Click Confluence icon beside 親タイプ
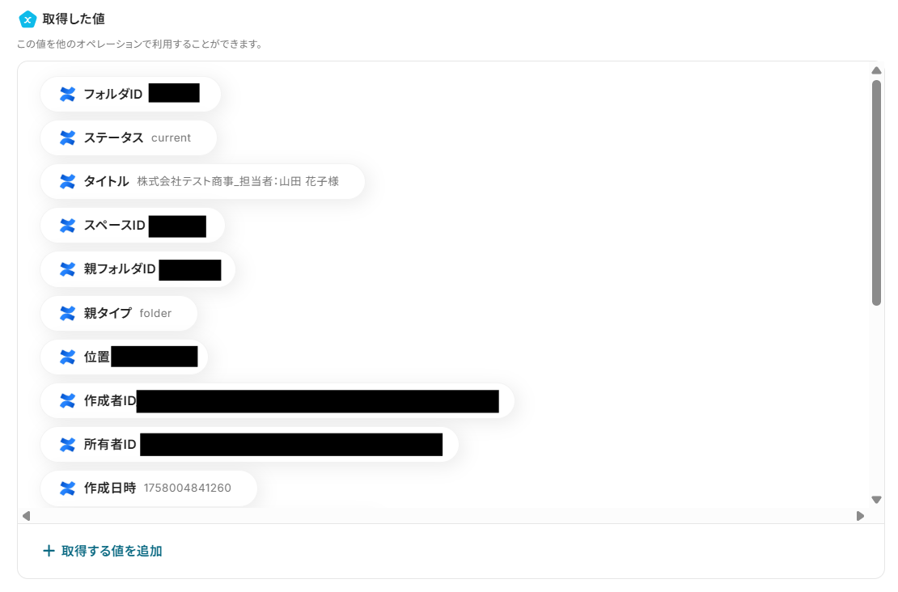The image size is (898, 592). pyautogui.click(x=68, y=313)
